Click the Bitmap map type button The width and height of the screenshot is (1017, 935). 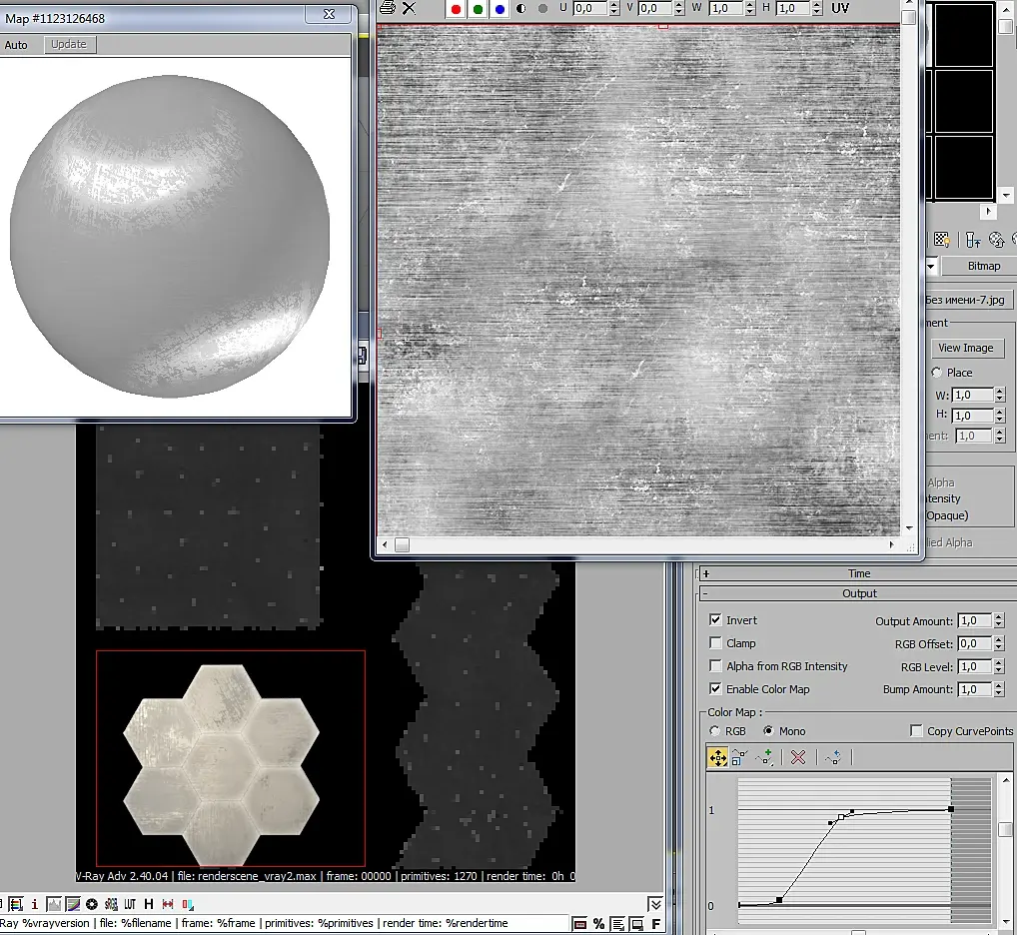click(983, 266)
